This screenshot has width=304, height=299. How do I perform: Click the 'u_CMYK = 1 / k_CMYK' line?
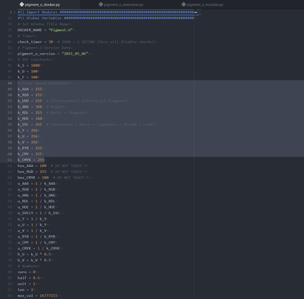(x=39, y=248)
